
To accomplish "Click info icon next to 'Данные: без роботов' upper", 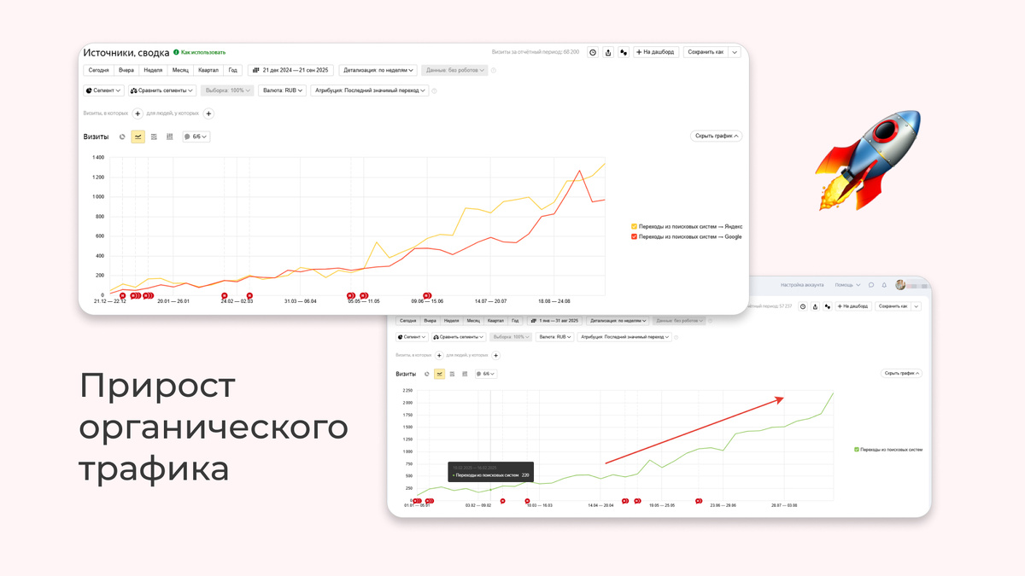I will coord(494,71).
